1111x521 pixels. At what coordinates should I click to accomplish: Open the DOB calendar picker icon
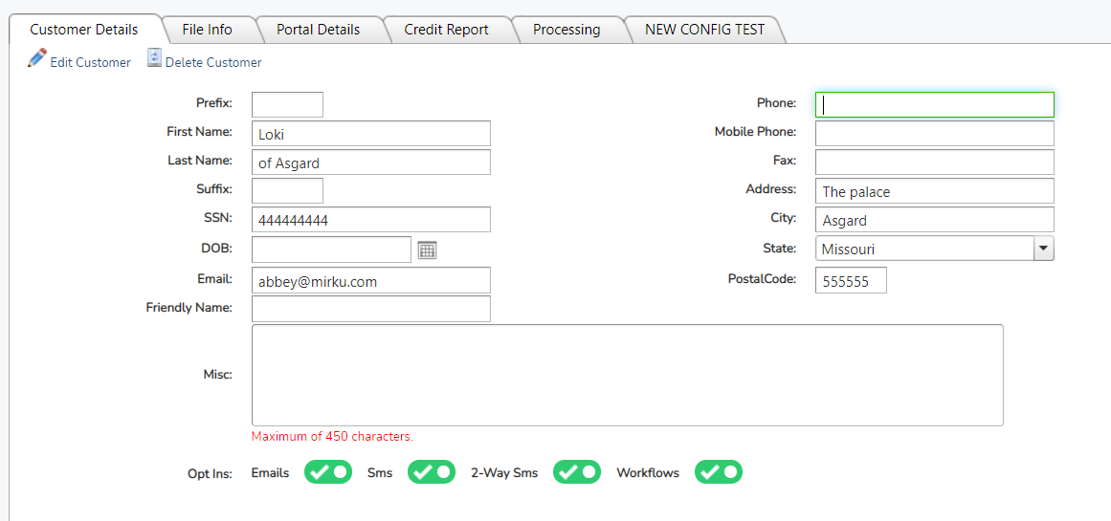coord(427,250)
